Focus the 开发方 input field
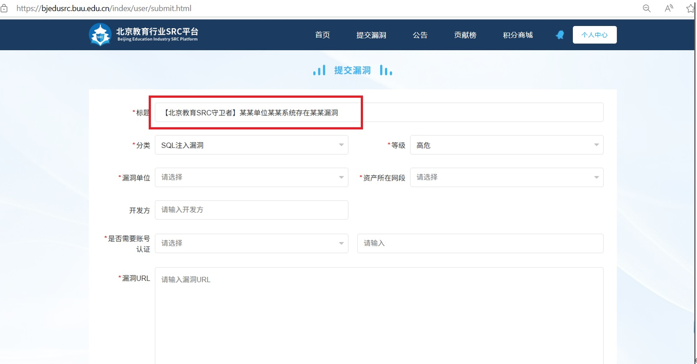Viewport: 697px width, 364px height. pos(251,210)
